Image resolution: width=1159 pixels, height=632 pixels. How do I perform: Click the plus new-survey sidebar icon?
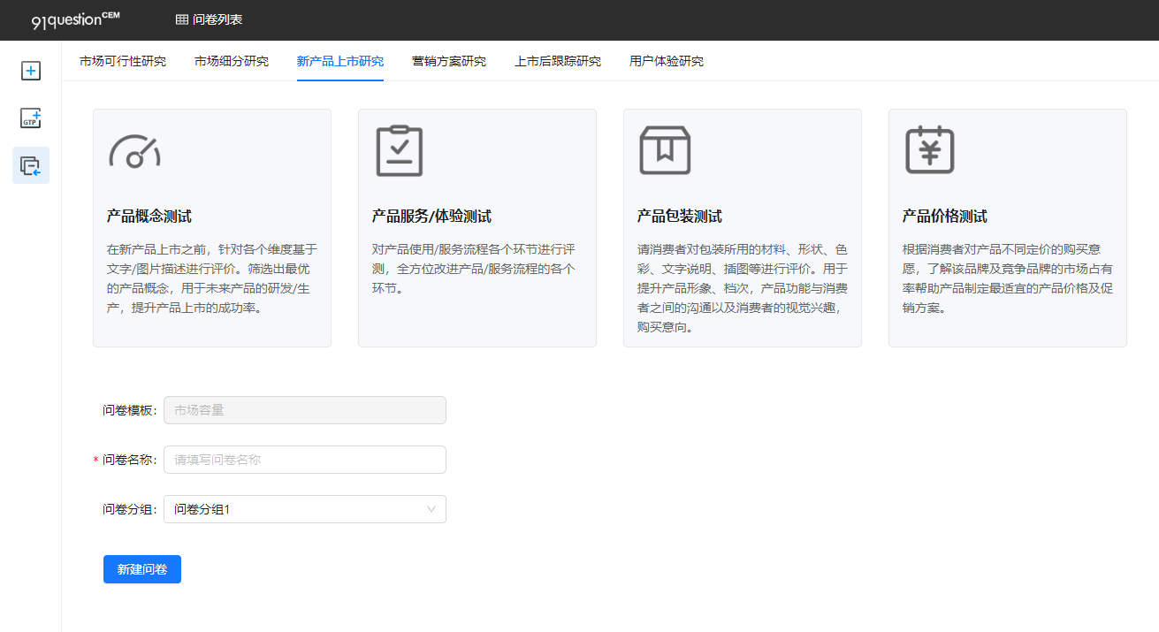coord(31,71)
